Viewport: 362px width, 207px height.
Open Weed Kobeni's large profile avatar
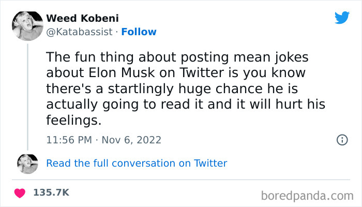27,24
